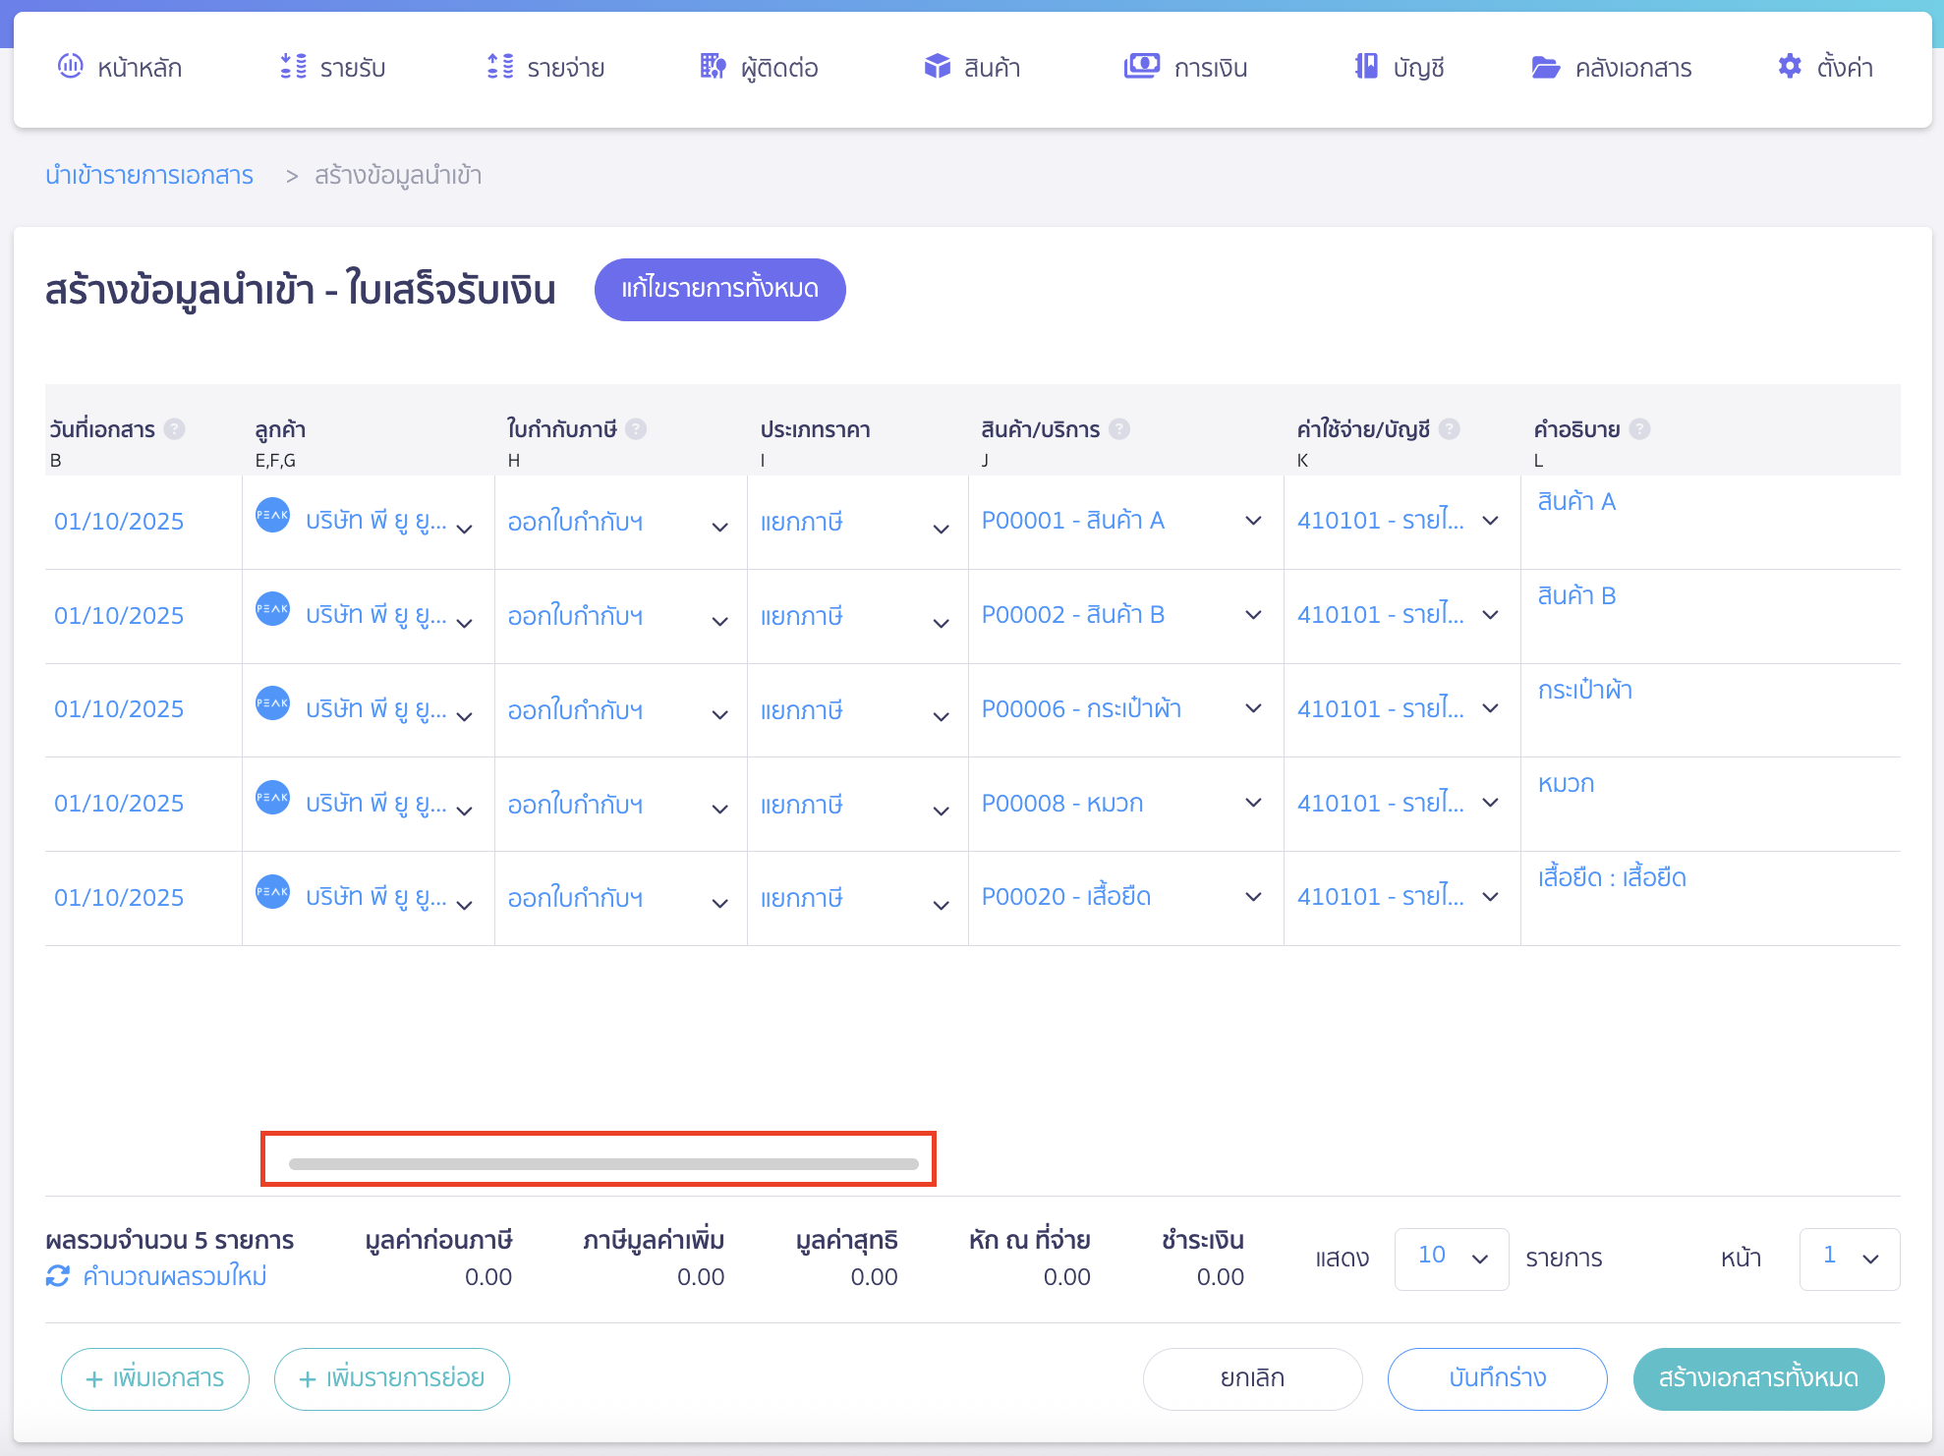Click the product/service column help icon
The width and height of the screenshot is (1944, 1456).
point(1119,429)
